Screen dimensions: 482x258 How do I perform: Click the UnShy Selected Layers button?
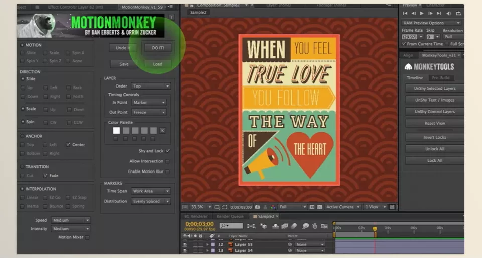pos(435,88)
